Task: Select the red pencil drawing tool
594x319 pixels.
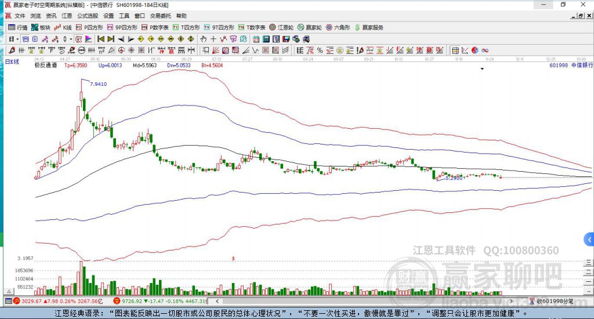Action: pyautogui.click(x=12, y=50)
